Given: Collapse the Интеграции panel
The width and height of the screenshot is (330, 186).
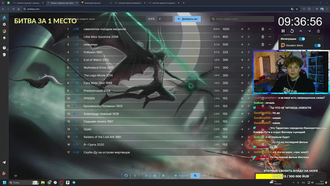Looking at the screenshot, I should 320,39.
